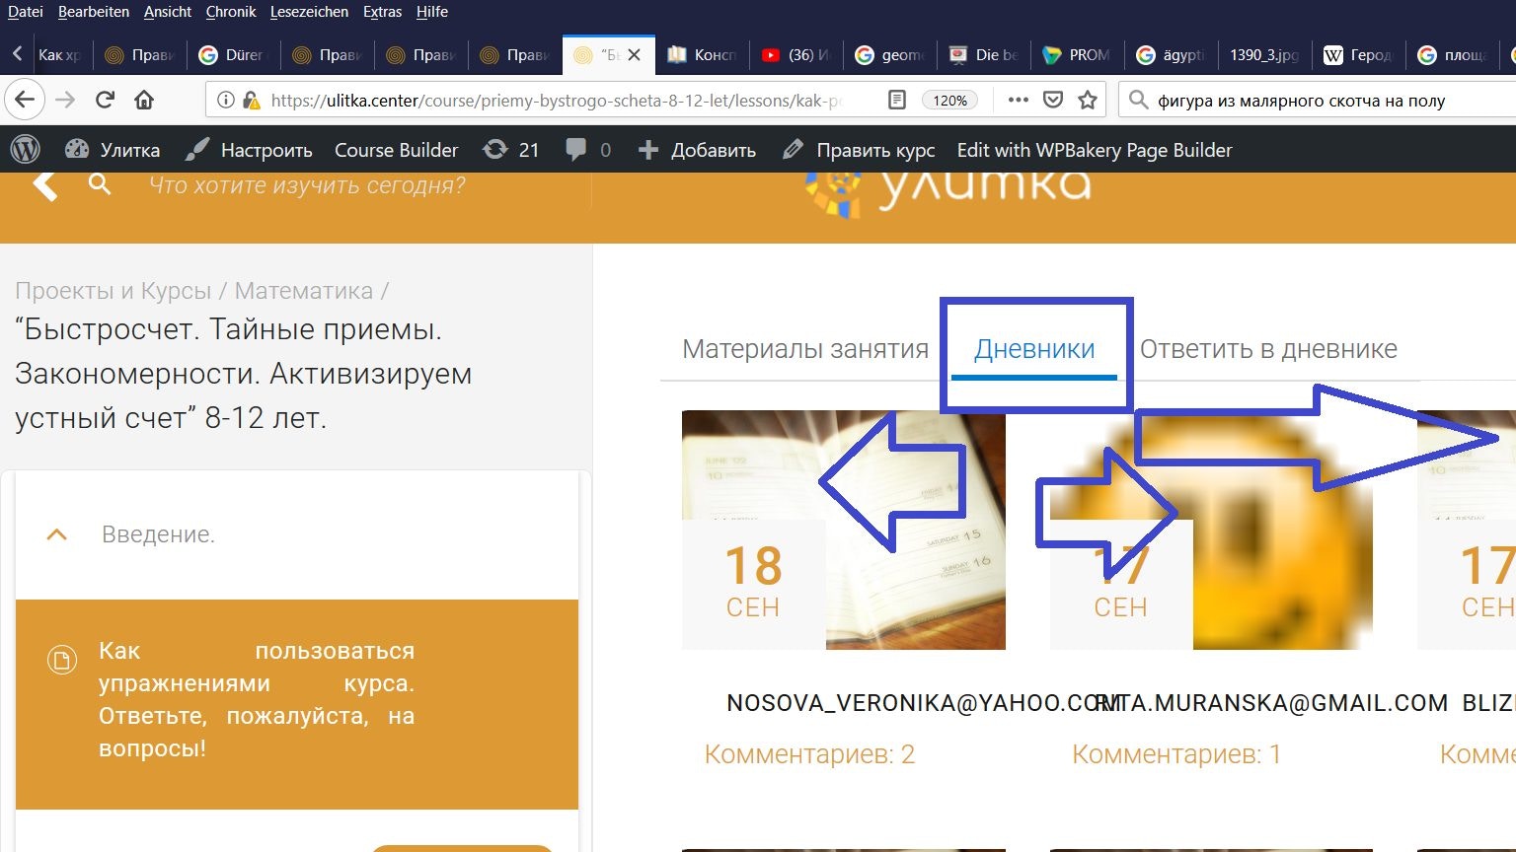This screenshot has width=1516, height=852.
Task: Click the white back chevron in orange header
Action: click(x=44, y=184)
